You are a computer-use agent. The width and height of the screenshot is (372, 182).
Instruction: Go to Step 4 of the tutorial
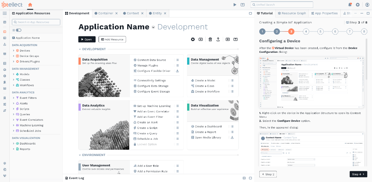click(x=358, y=174)
